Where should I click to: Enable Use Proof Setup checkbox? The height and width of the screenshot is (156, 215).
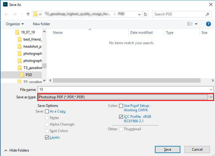[121, 106]
